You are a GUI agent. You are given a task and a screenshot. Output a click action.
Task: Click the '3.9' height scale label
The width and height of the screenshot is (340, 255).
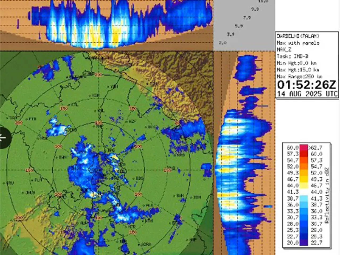click(230, 35)
